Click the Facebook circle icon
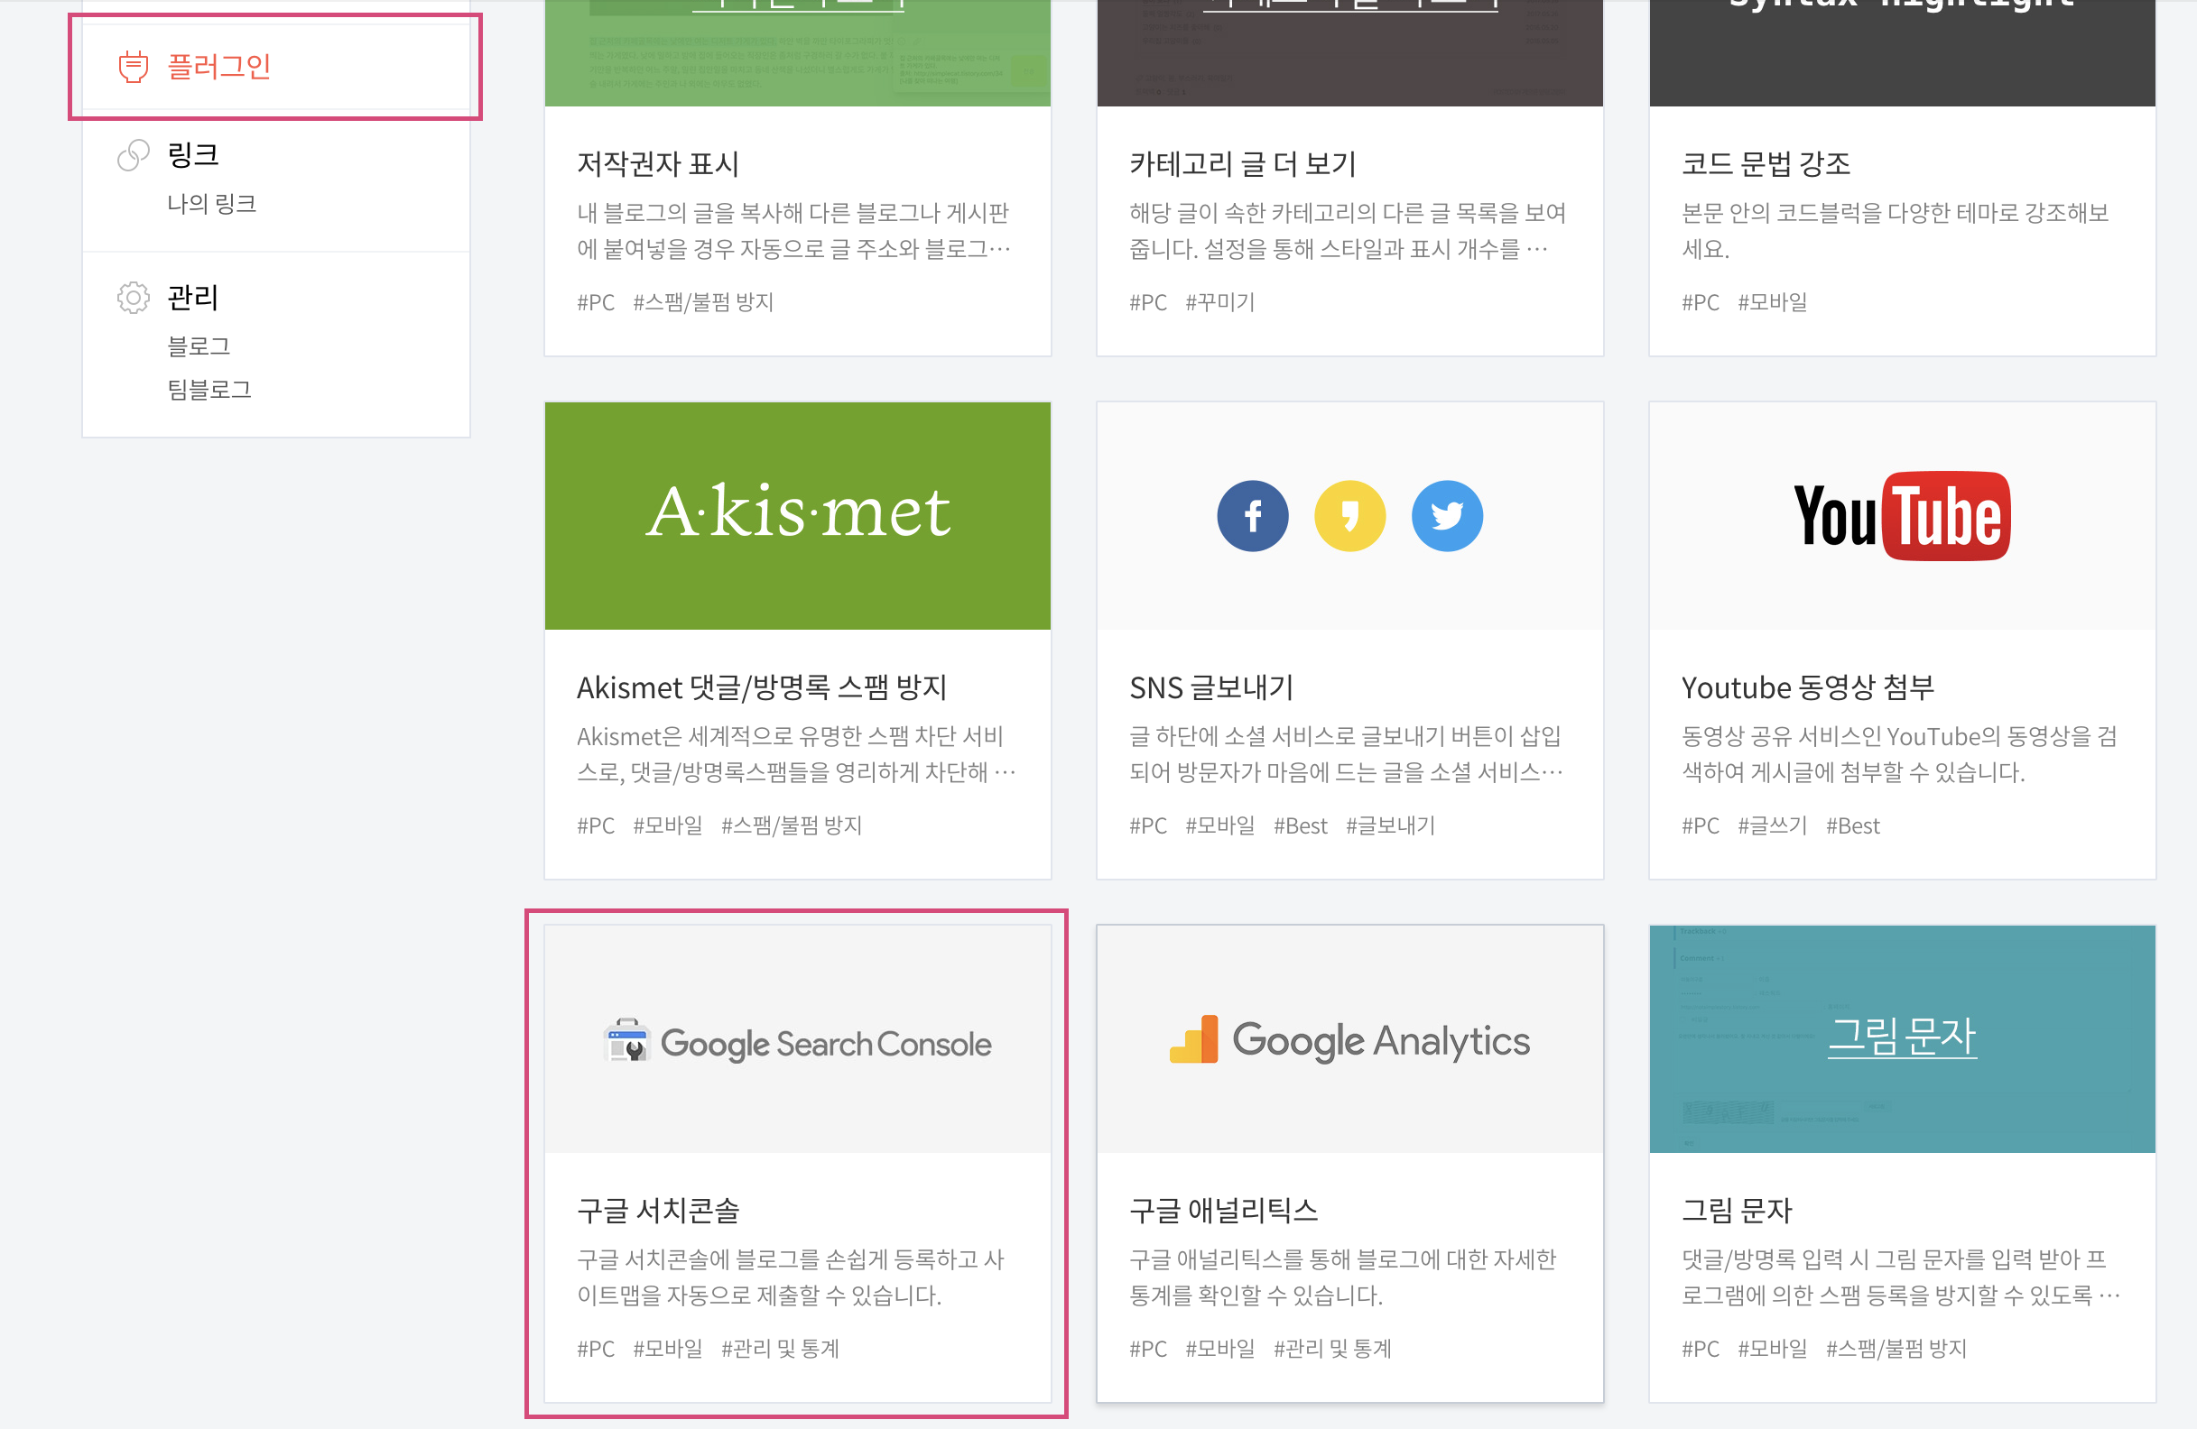Image resolution: width=2197 pixels, height=1429 pixels. (x=1252, y=516)
